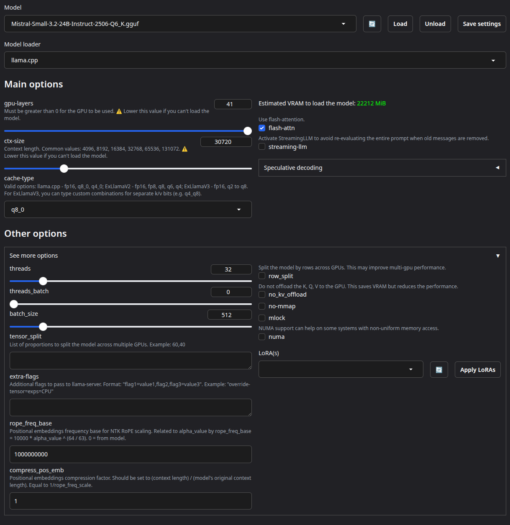This screenshot has height=525, width=510.
Task: Click the extra-flags text box
Action: pos(131,407)
